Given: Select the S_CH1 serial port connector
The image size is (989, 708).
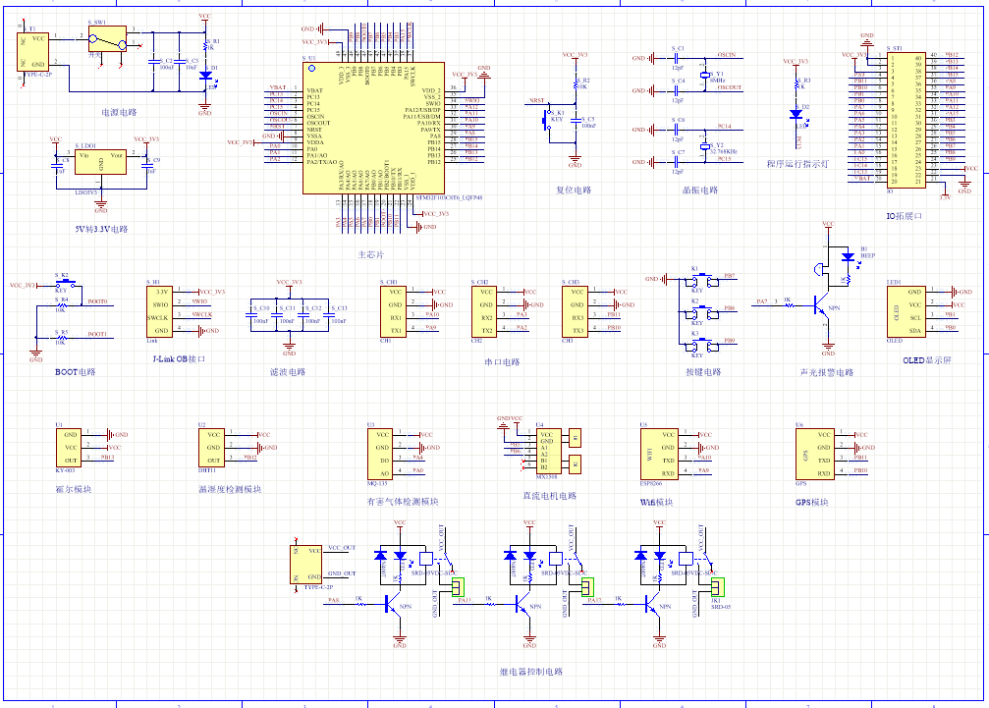Looking at the screenshot, I should coord(393,311).
